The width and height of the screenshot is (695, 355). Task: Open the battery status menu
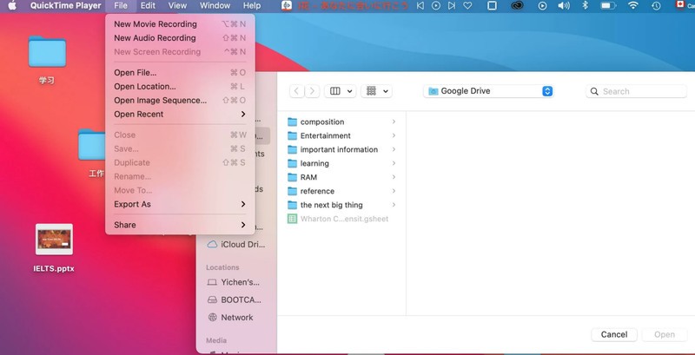coord(609,6)
